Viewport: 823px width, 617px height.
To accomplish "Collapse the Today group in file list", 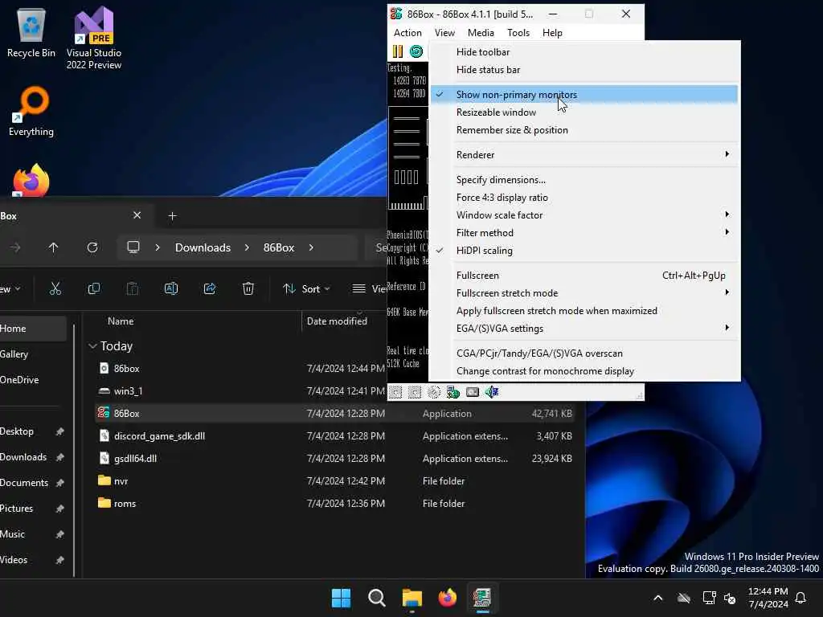I will (x=93, y=345).
